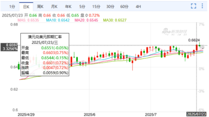Click the 0.62 y-axis price label
Viewport: 209px width, 117px height.
coord(14,89)
